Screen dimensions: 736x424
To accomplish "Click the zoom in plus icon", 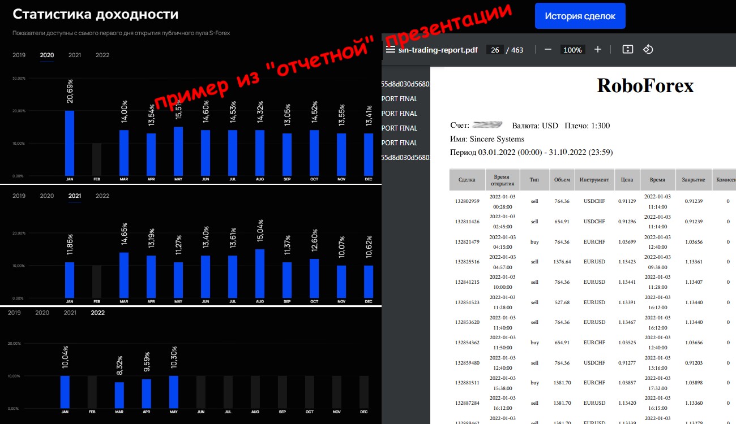I will pos(598,50).
